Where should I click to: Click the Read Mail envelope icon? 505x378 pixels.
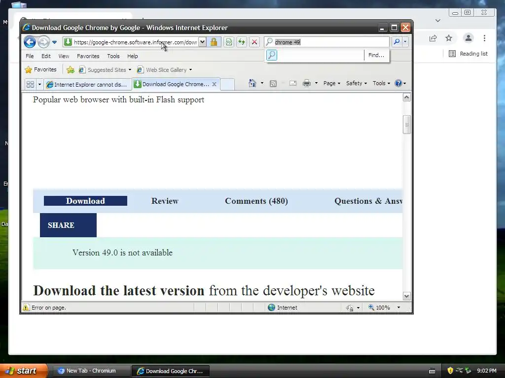[293, 84]
